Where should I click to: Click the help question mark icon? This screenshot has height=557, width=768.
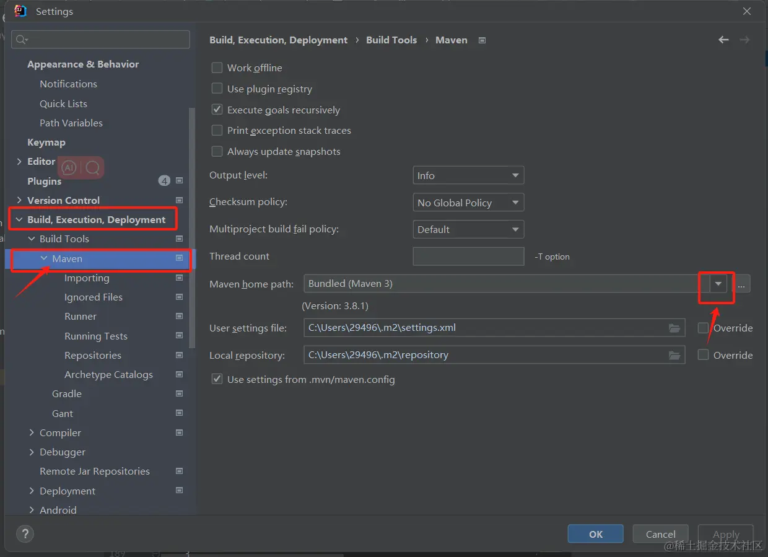(25, 533)
